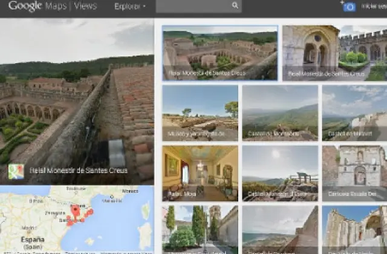Screen dimensions: 387x254
Task: Click the add photo camera icon
Action: (x=348, y=6)
